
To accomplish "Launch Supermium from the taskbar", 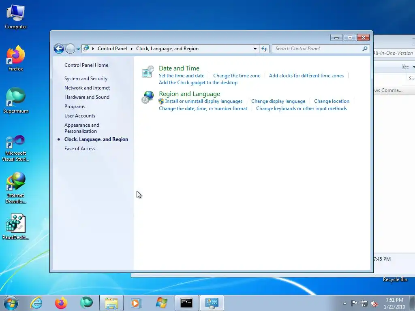I will click(86, 303).
